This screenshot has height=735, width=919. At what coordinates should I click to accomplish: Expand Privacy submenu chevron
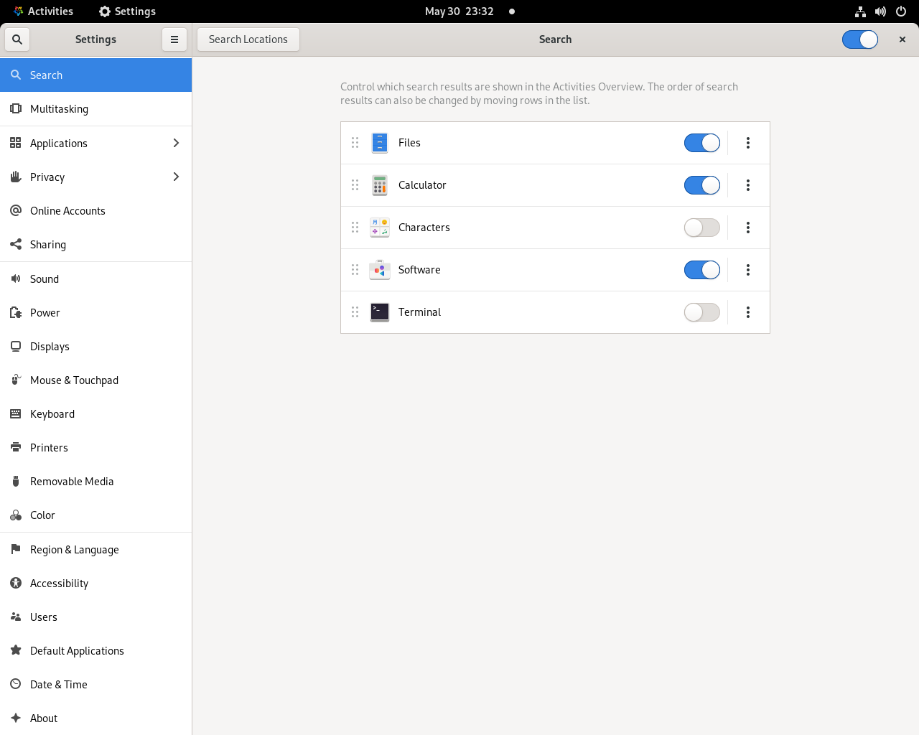[176, 177]
